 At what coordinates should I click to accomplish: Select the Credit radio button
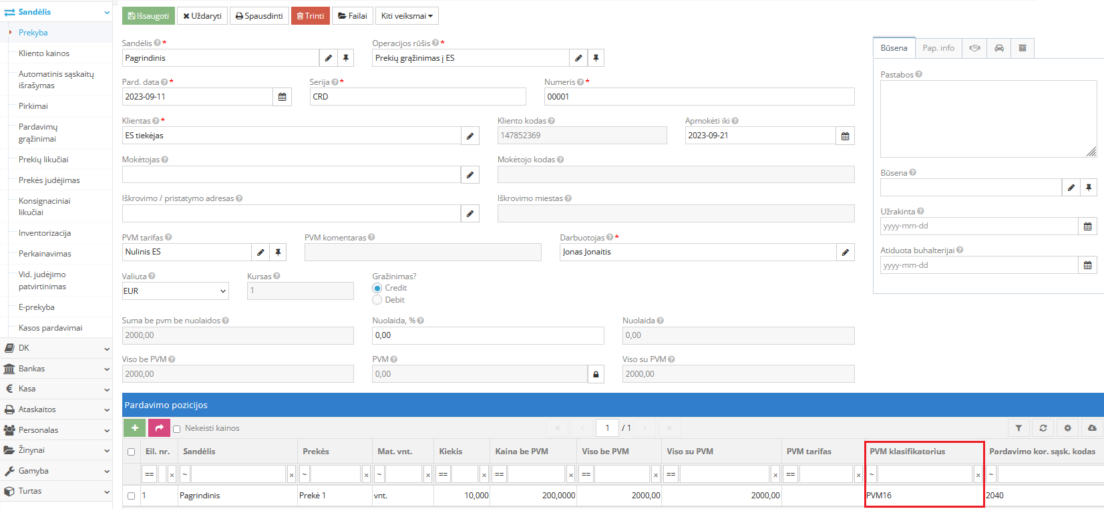pyautogui.click(x=377, y=288)
